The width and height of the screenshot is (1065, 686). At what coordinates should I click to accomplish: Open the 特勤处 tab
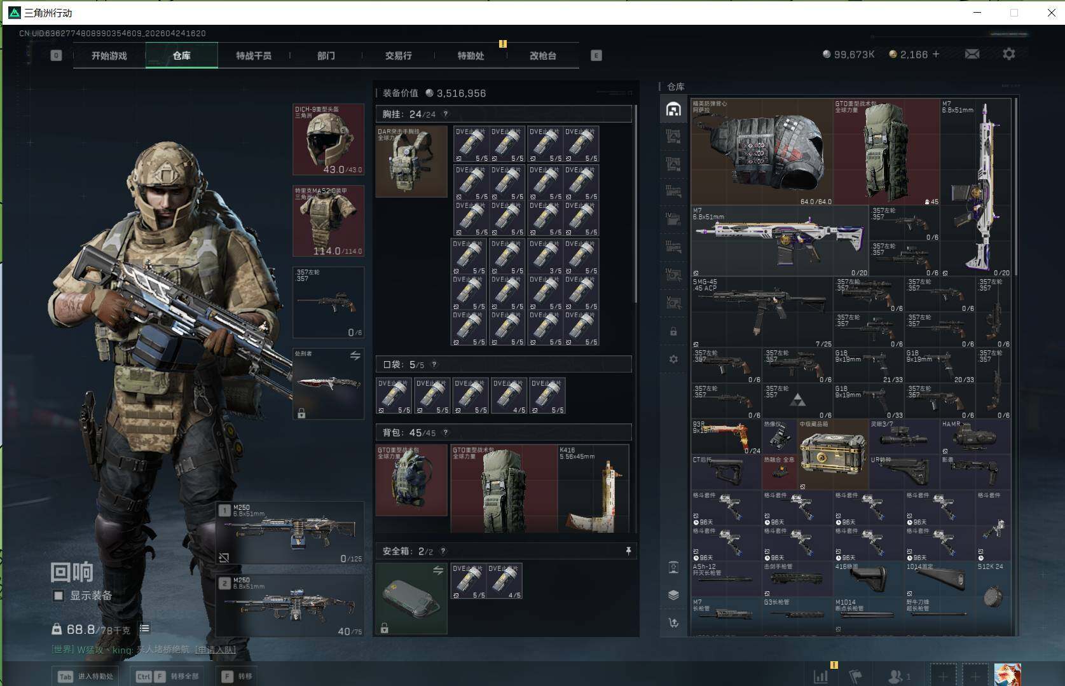pyautogui.click(x=471, y=56)
